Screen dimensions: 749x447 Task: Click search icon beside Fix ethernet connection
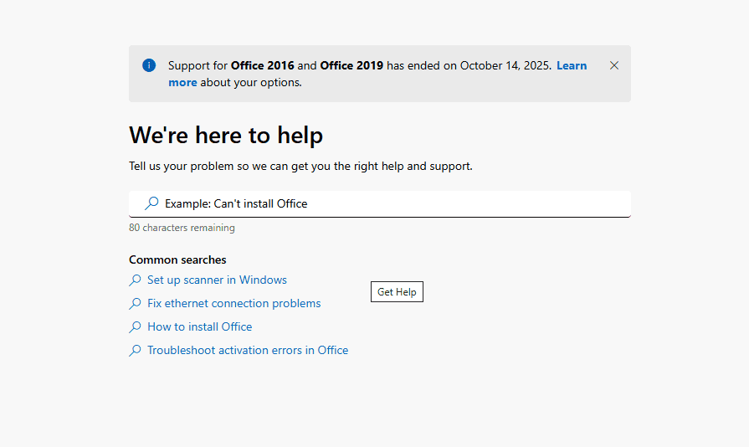[x=135, y=304]
